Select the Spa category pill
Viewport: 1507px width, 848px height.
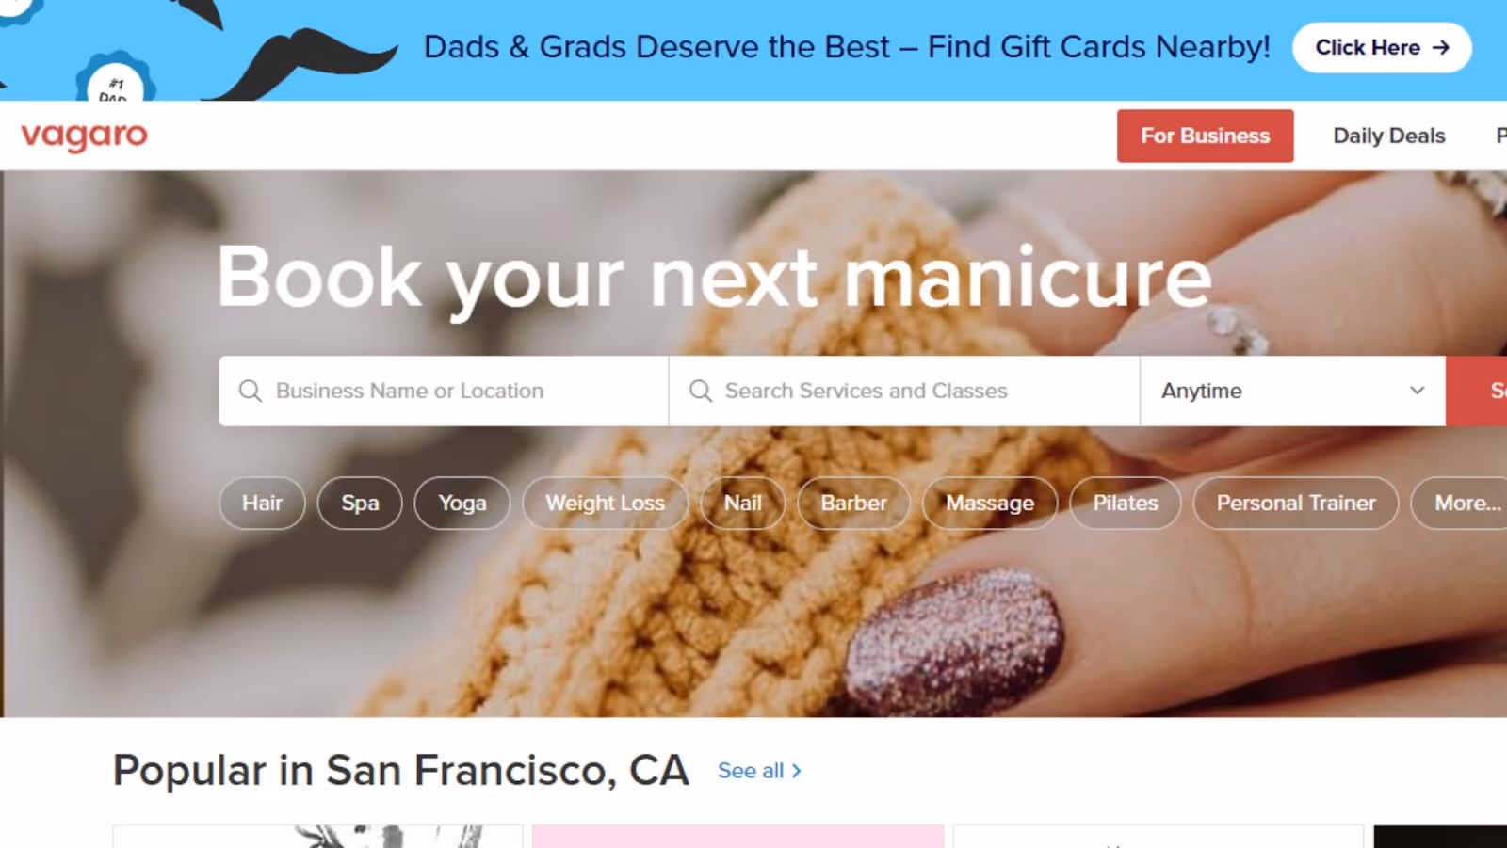pyautogui.click(x=360, y=504)
